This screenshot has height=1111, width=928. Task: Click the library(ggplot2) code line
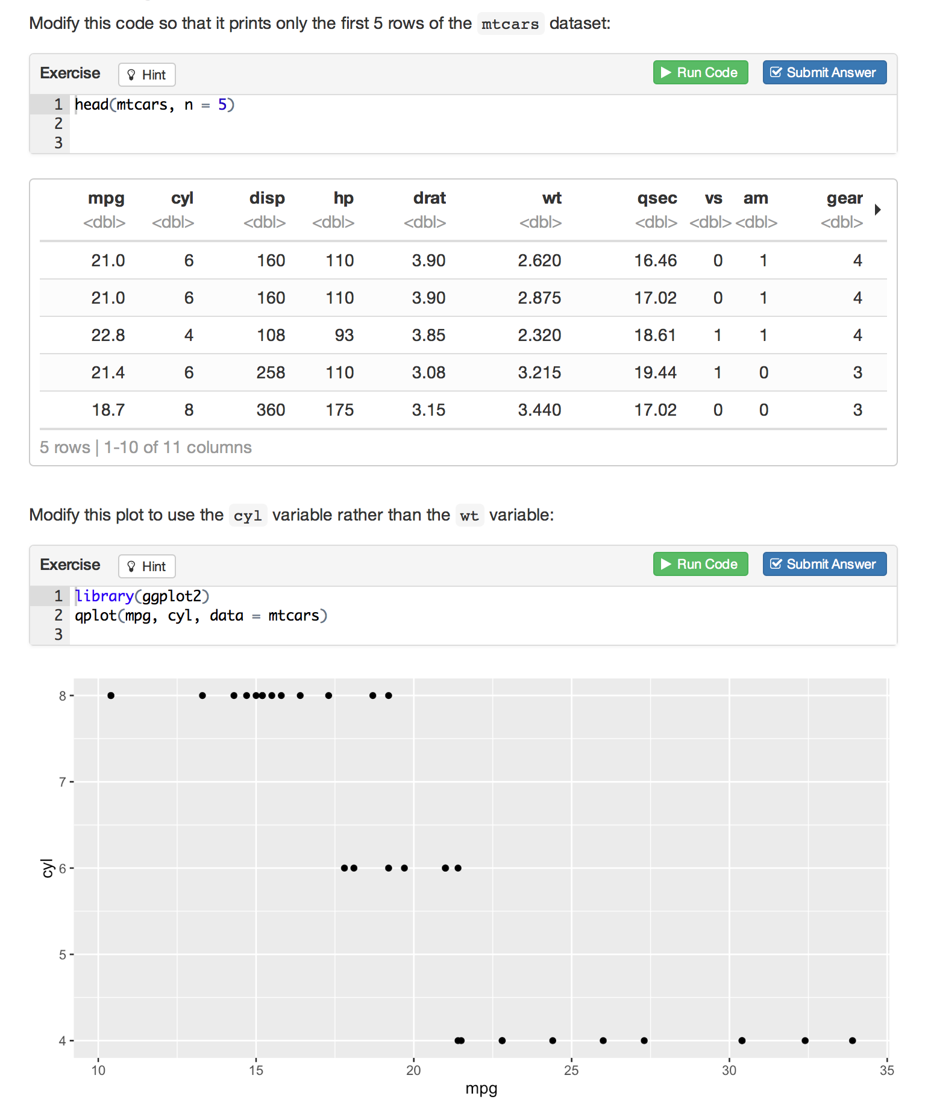coord(142,596)
